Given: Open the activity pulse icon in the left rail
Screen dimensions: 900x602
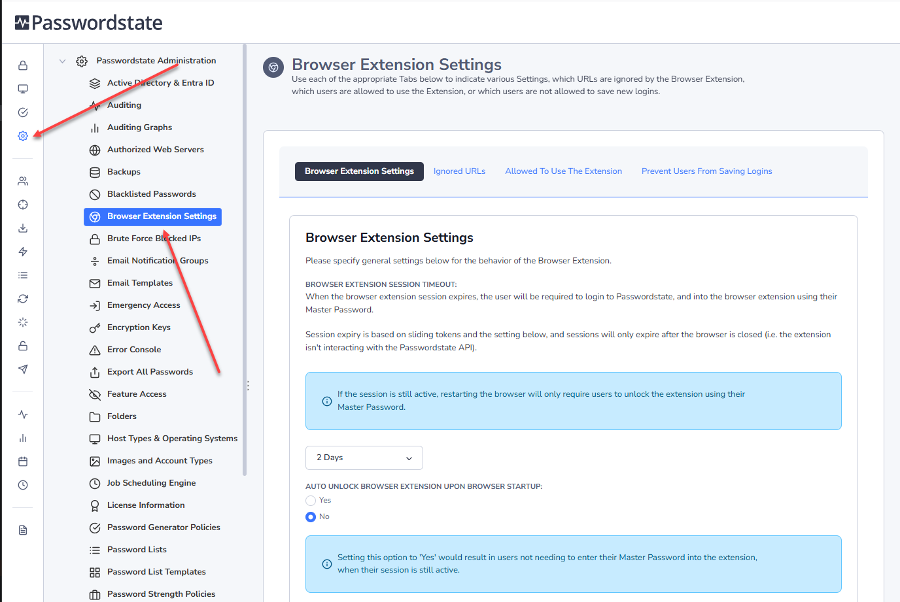Looking at the screenshot, I should tap(23, 414).
